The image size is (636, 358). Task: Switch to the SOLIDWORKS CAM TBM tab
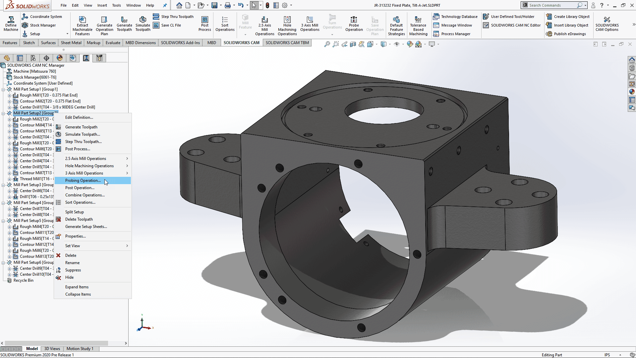click(287, 42)
